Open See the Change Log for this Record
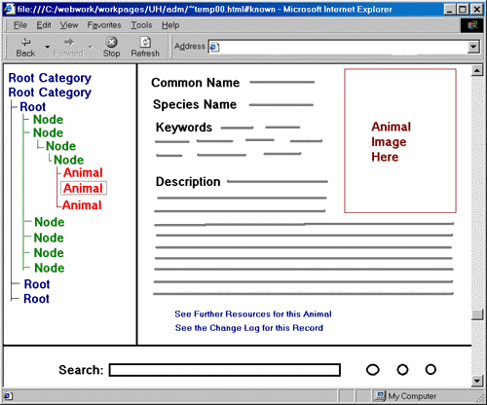Screen dimensions: 487x405 tap(249, 328)
